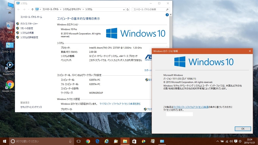Open Control Panel Home link

tap(31, 17)
